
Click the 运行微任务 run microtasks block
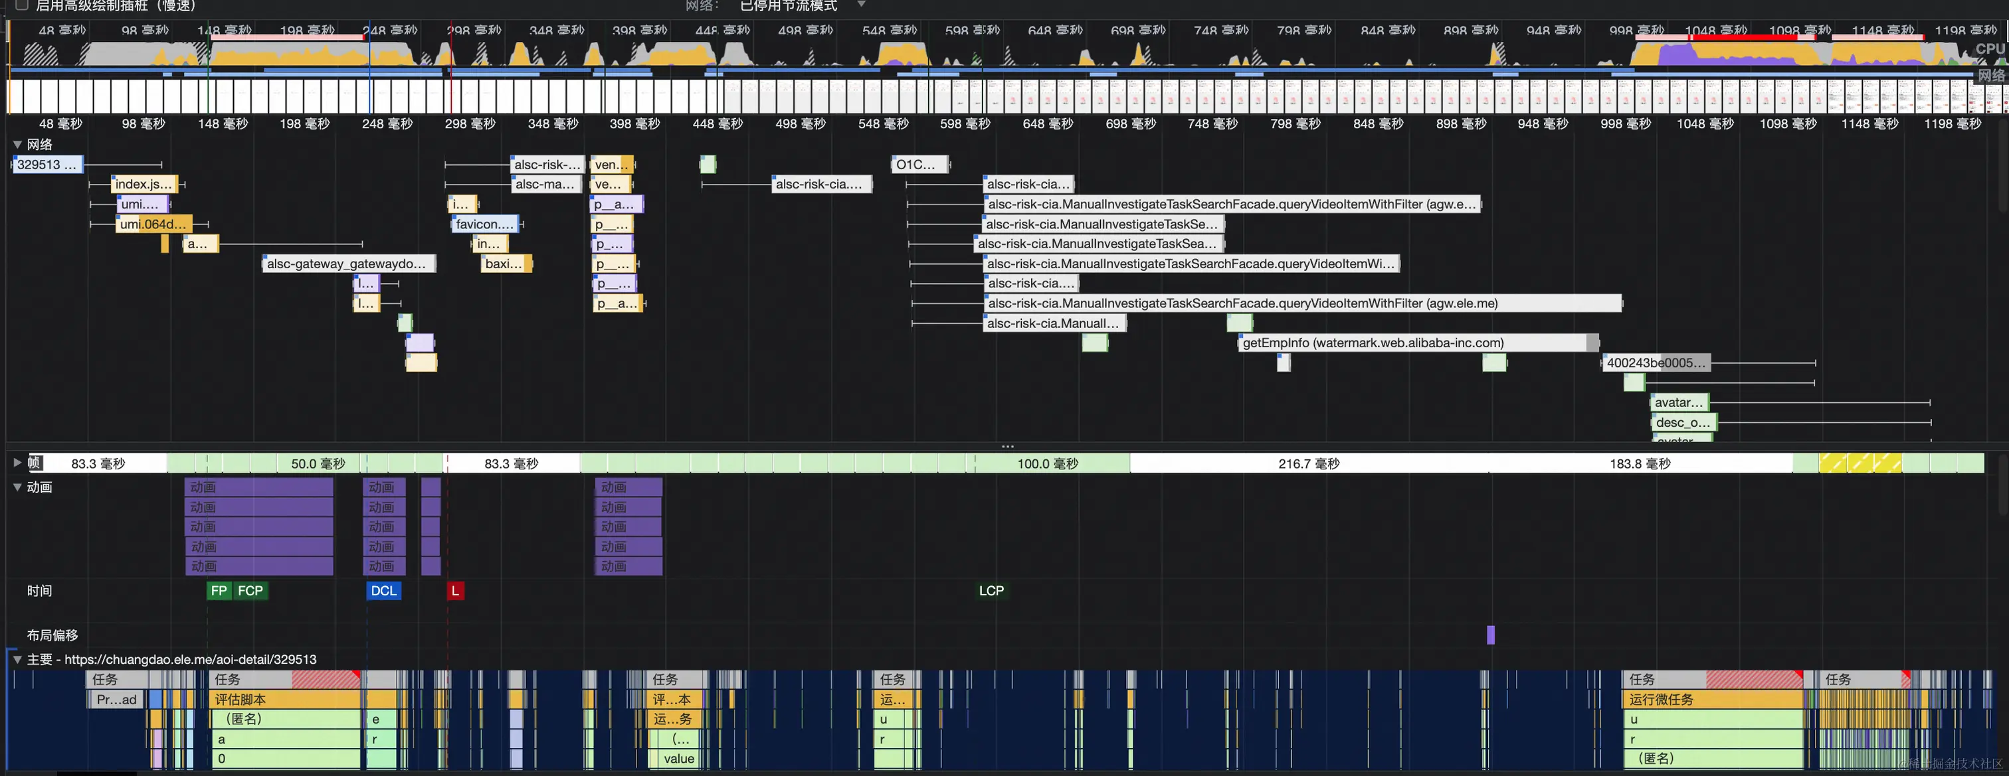(1712, 700)
